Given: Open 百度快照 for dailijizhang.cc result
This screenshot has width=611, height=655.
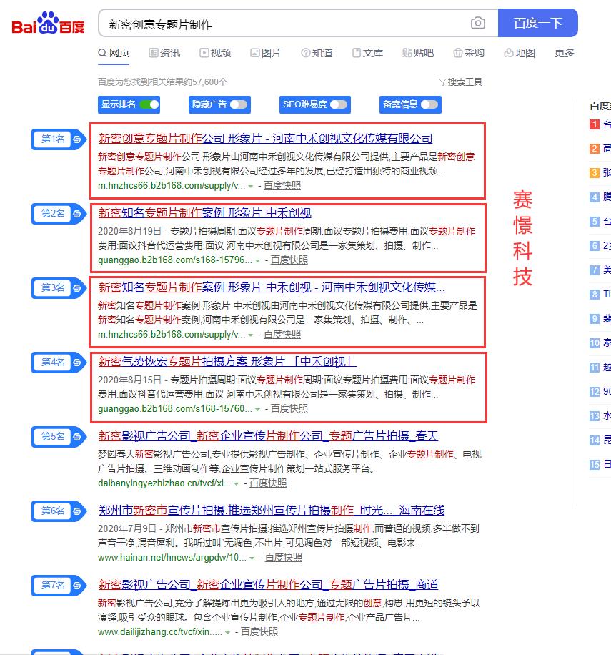Looking at the screenshot, I should click(x=259, y=631).
